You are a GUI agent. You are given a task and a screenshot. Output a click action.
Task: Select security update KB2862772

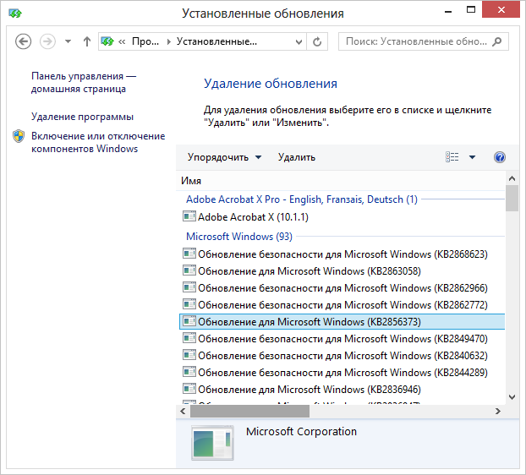click(342, 305)
